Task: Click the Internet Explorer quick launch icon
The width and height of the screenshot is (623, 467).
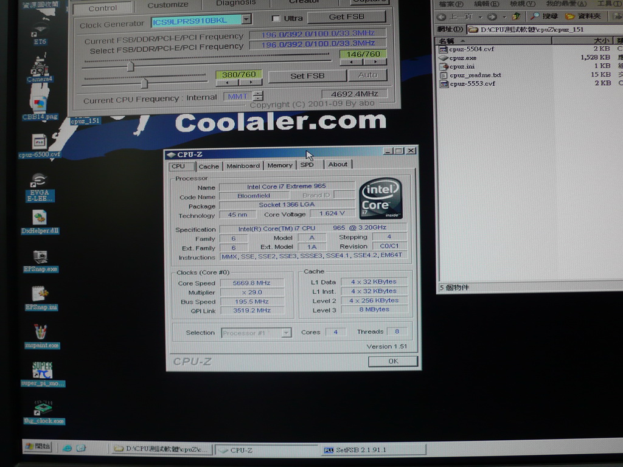Action: coord(67,448)
